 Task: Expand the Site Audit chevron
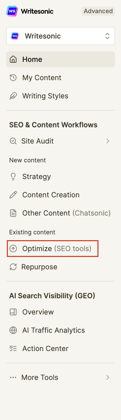tap(108, 141)
